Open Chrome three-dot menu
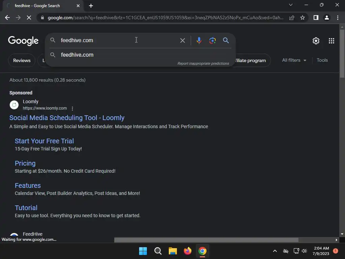Image resolution: width=345 pixels, height=259 pixels. [x=338, y=18]
